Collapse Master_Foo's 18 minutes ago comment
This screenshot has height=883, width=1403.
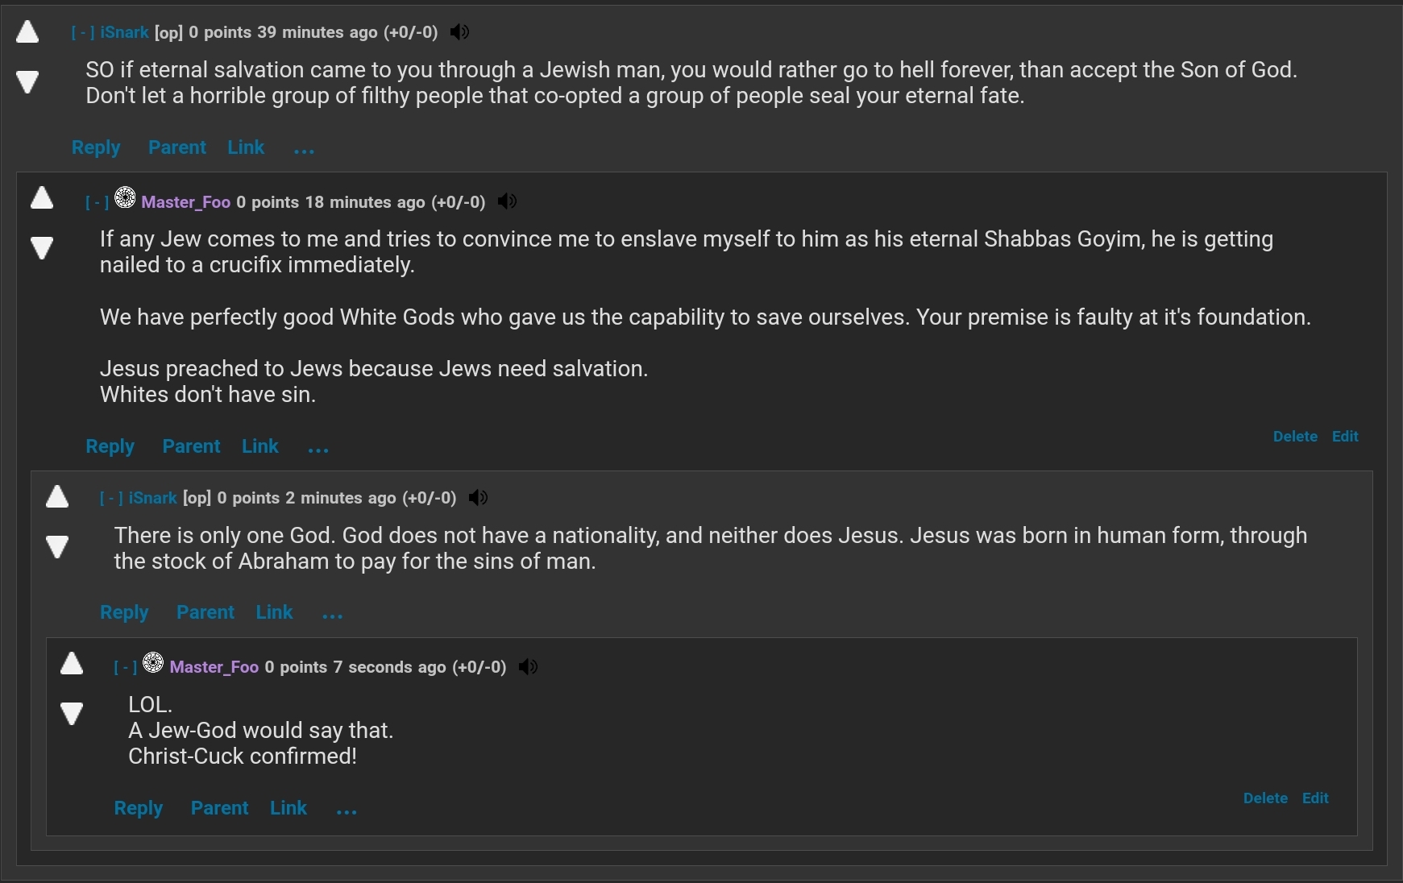pos(97,203)
